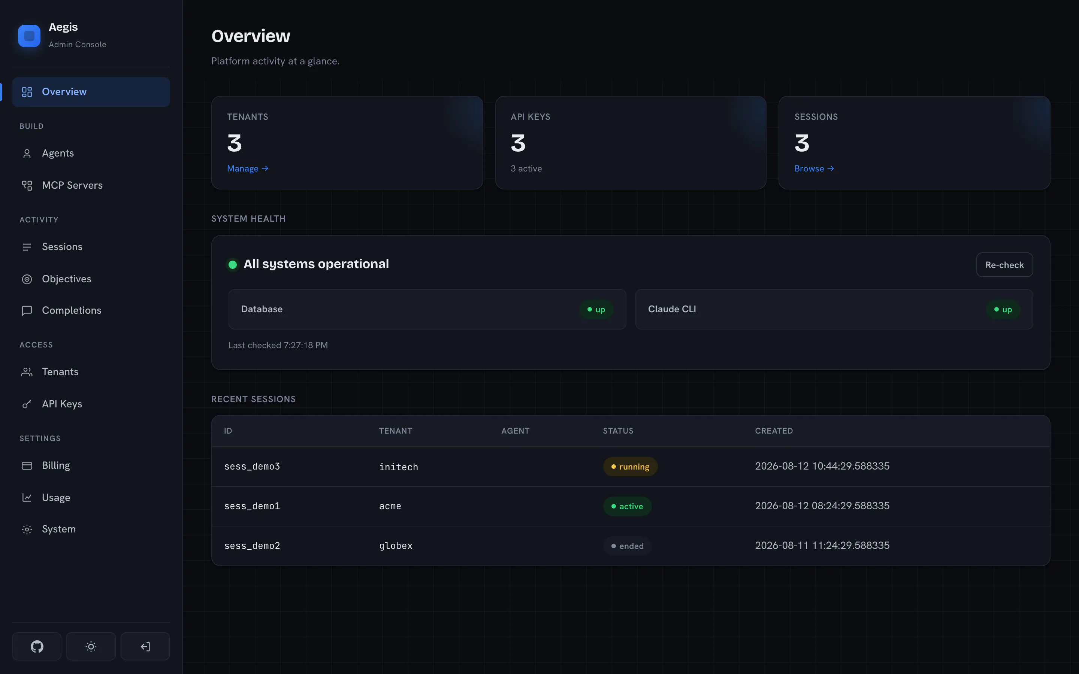Viewport: 1079px width, 674px height.
Task: Click the TENANT column header
Action: (396, 431)
